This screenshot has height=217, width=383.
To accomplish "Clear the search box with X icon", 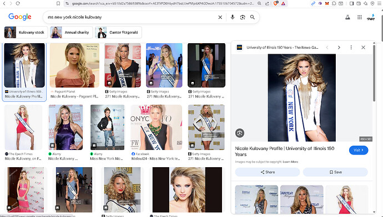I will 220,17.
